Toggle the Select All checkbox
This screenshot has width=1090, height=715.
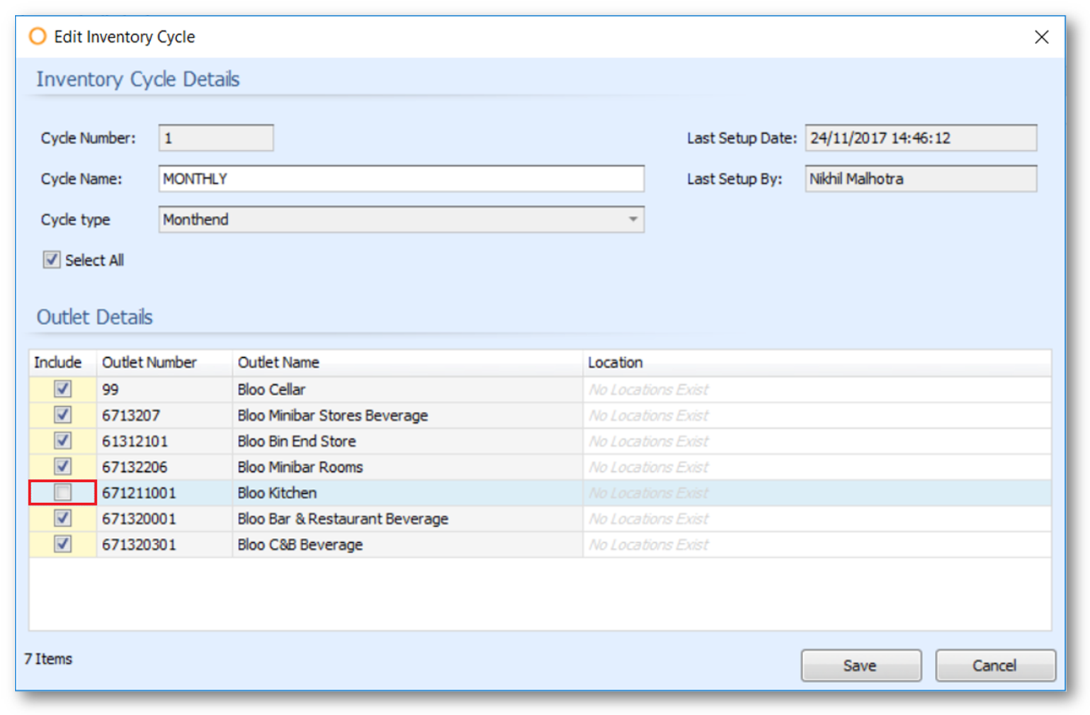[52, 260]
